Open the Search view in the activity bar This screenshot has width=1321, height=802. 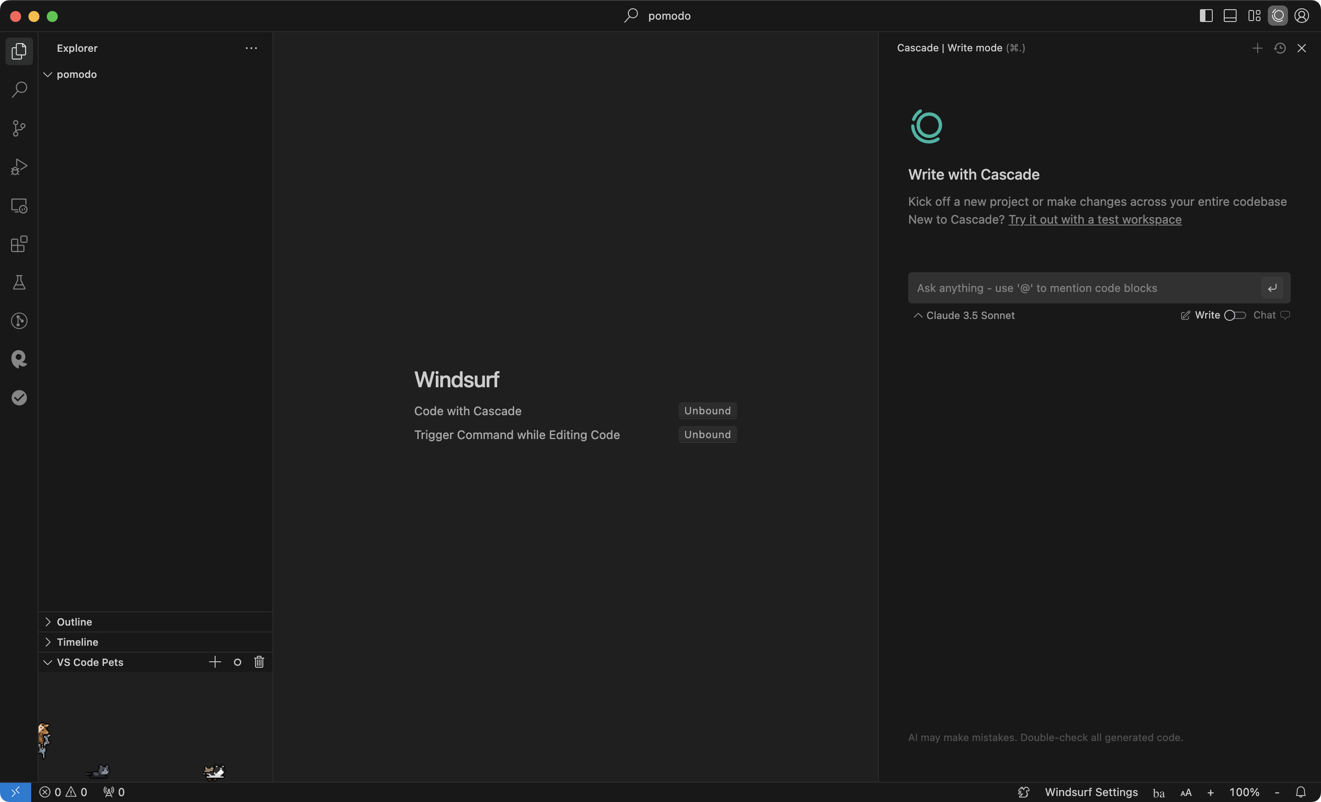[19, 89]
